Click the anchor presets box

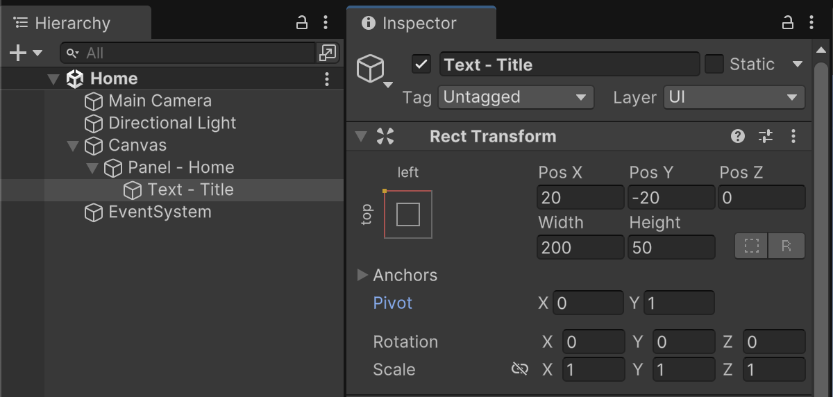point(408,214)
